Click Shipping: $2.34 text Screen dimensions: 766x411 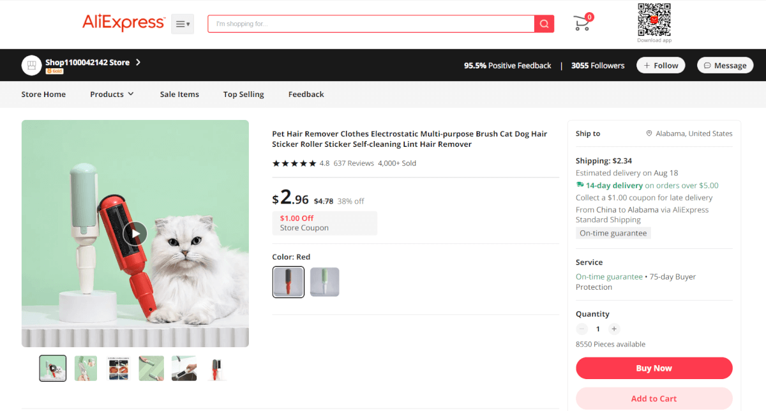604,161
